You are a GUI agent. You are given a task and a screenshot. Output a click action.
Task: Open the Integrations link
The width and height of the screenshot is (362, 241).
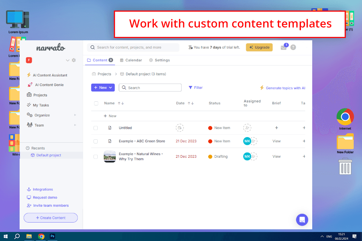[40, 189]
